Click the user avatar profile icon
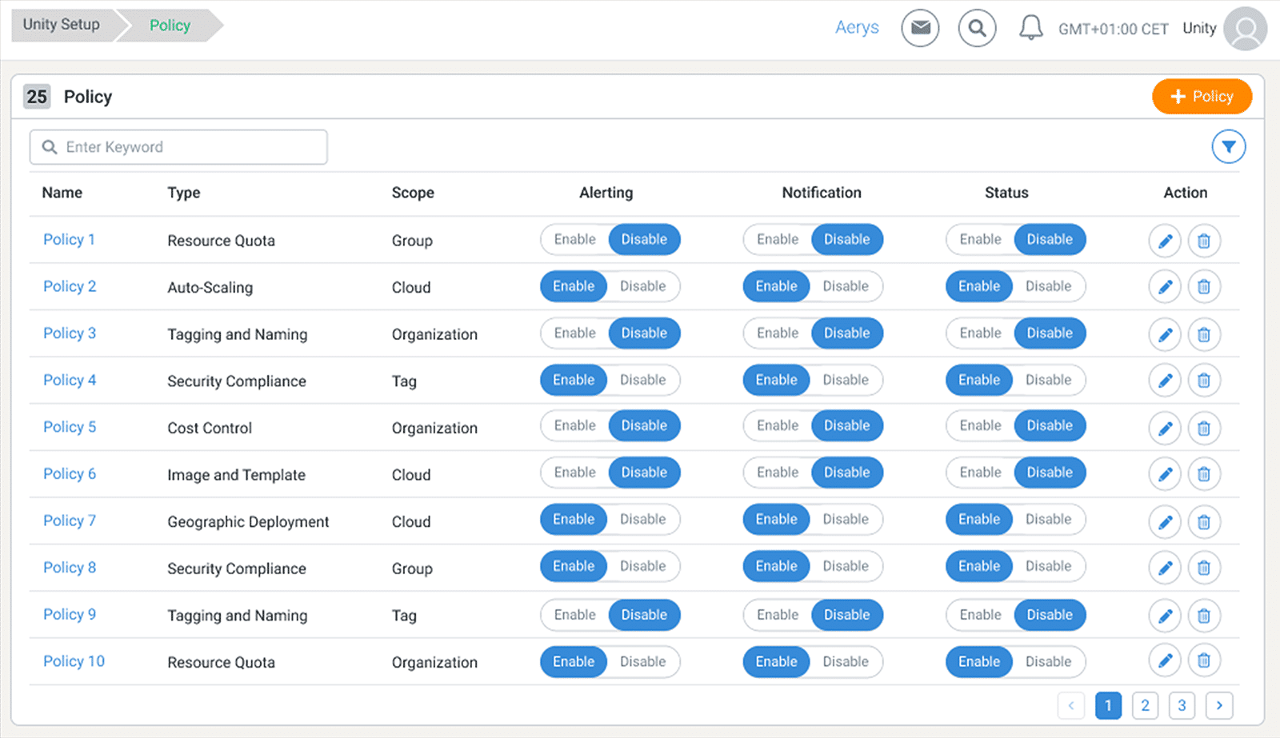 click(x=1245, y=29)
